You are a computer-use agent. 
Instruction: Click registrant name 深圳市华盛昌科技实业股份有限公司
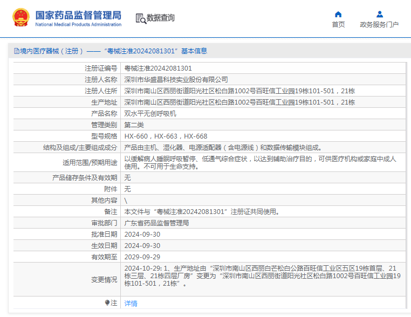click(x=176, y=80)
